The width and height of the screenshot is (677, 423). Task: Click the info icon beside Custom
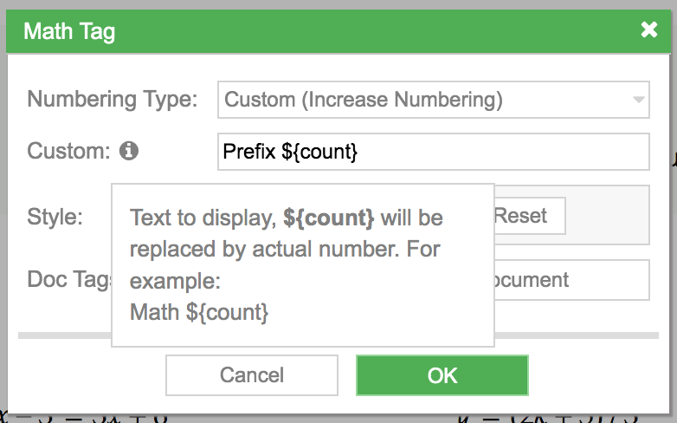[129, 151]
